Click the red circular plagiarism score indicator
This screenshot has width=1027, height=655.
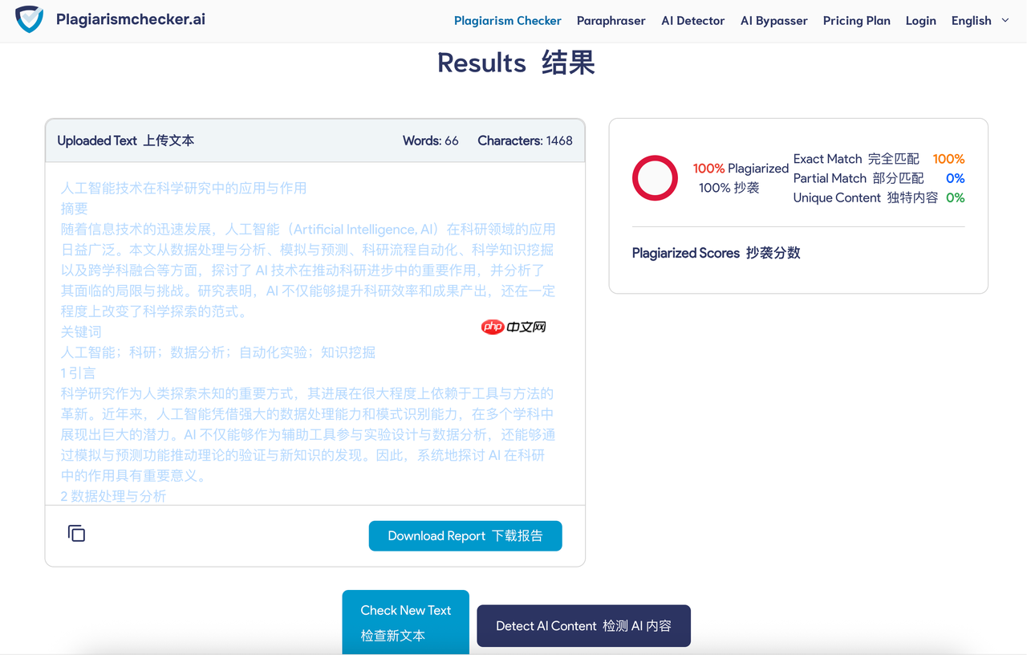[655, 178]
